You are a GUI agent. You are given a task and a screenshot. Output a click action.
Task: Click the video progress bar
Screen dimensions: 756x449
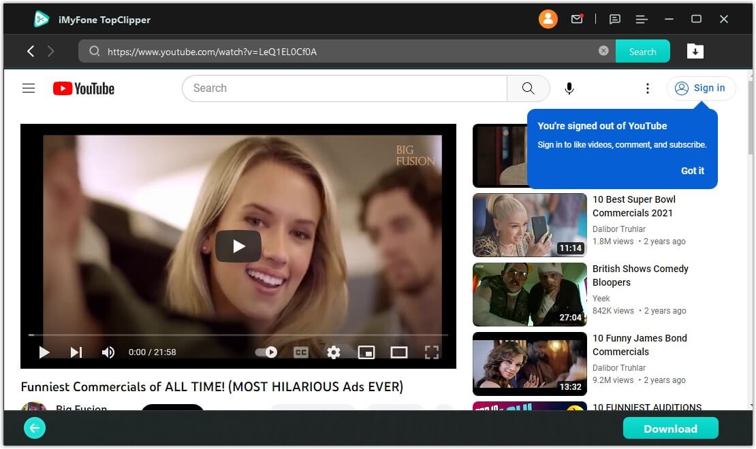click(x=238, y=334)
